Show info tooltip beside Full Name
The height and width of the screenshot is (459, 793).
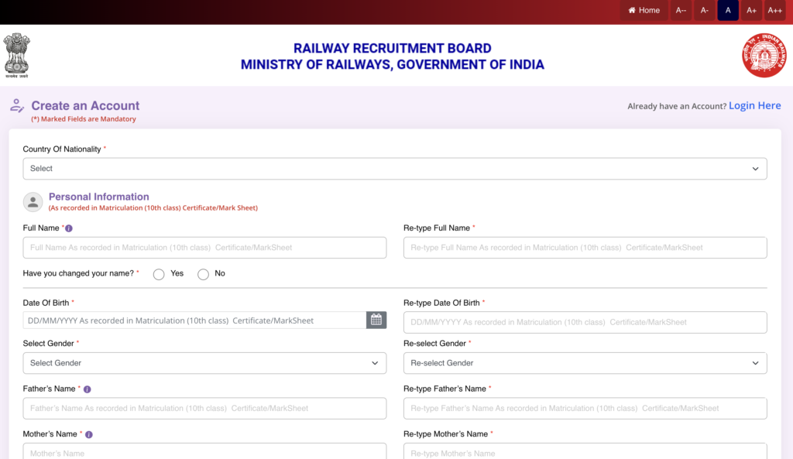point(69,228)
